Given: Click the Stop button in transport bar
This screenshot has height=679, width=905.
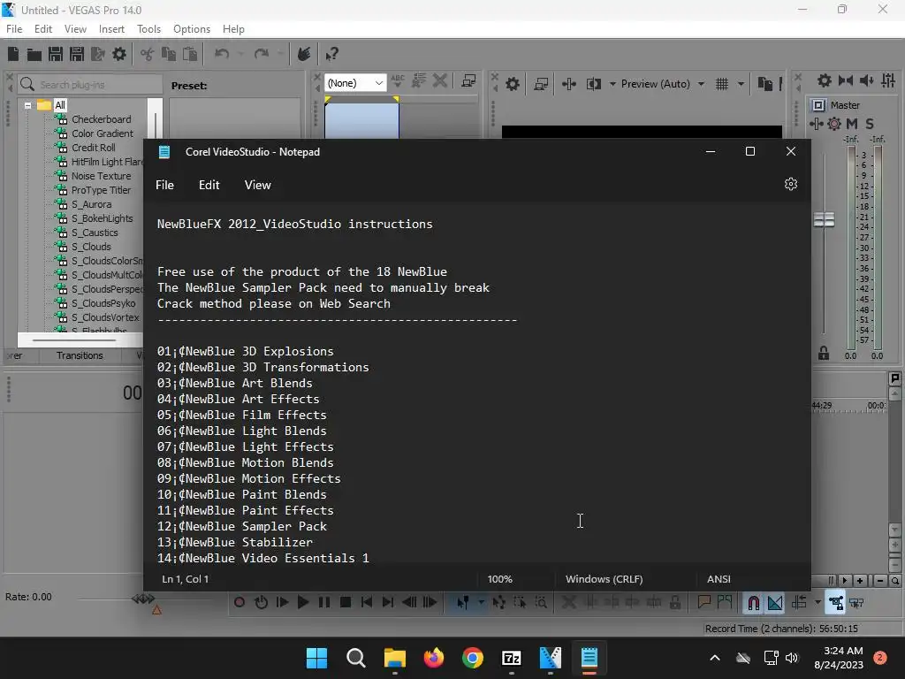Looking at the screenshot, I should click(346, 603).
